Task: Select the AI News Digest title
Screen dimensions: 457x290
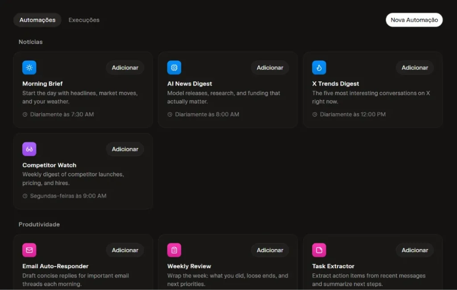Action: 190,84
